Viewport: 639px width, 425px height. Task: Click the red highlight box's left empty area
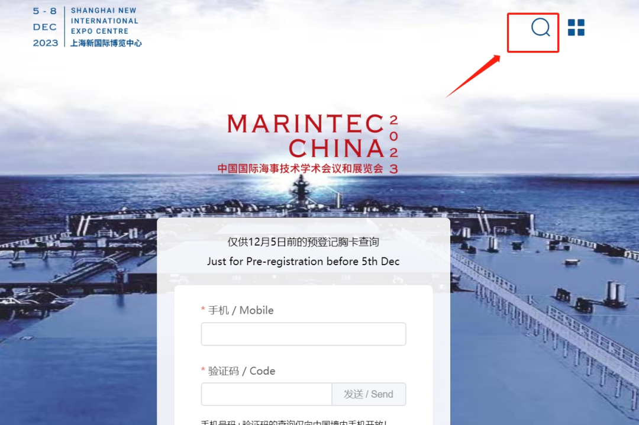coord(519,33)
